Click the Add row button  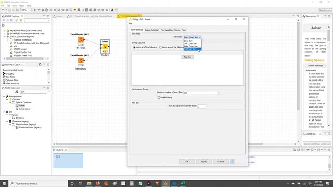click(187, 57)
